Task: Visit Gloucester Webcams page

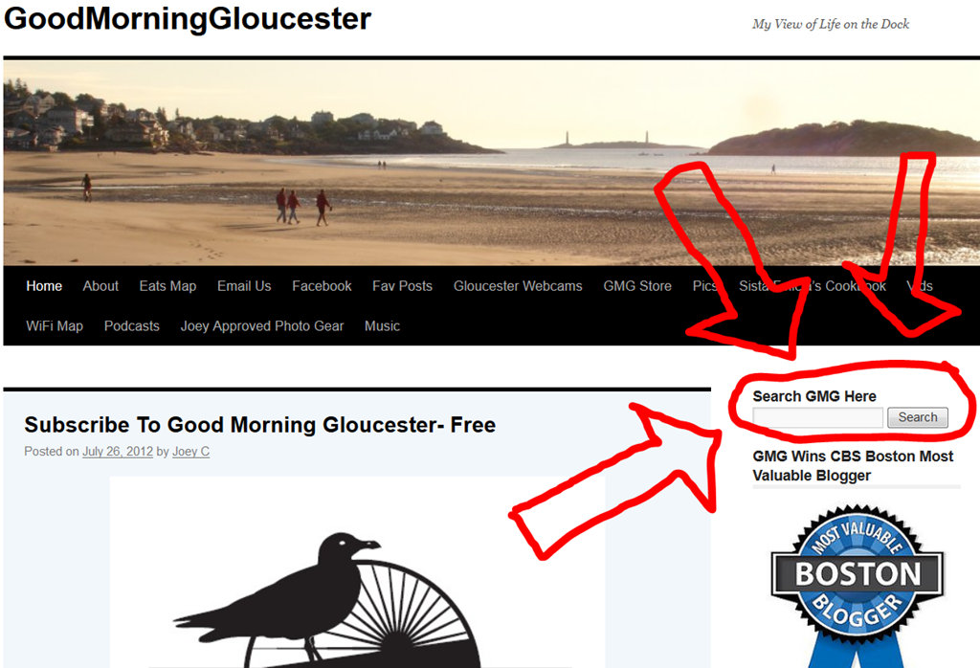Action: [x=518, y=286]
